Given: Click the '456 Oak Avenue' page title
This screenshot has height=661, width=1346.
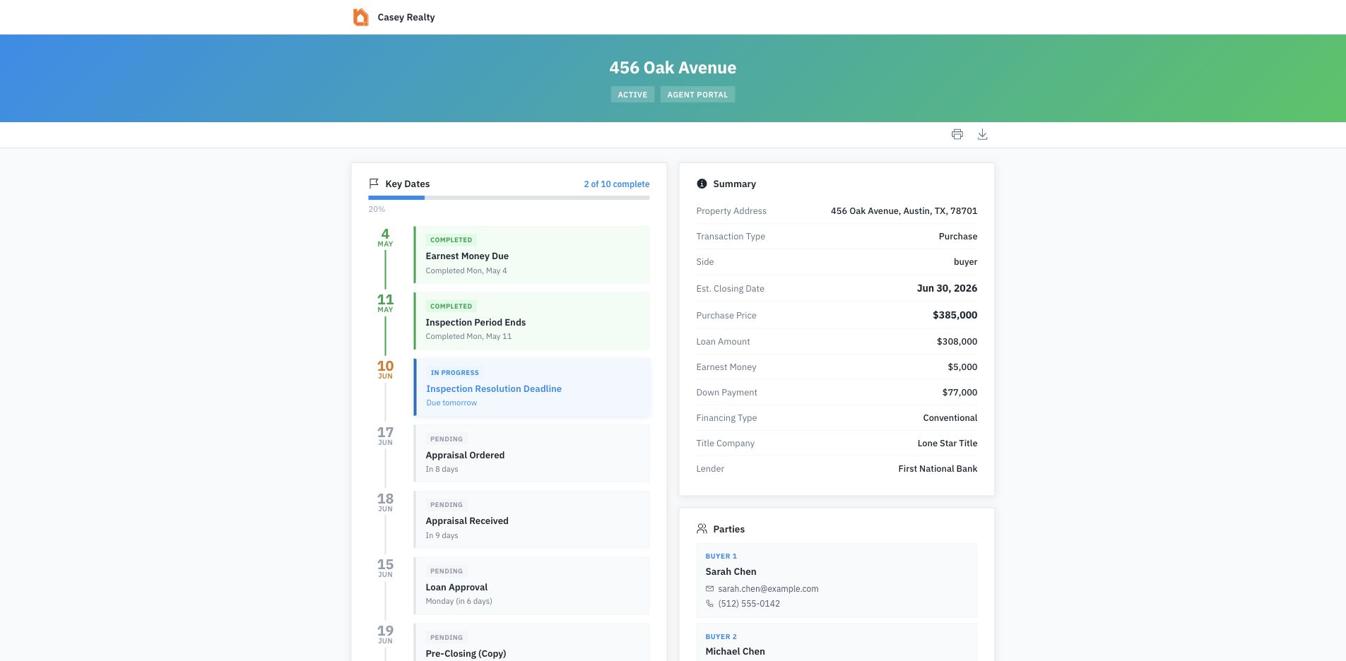Looking at the screenshot, I should click(673, 68).
